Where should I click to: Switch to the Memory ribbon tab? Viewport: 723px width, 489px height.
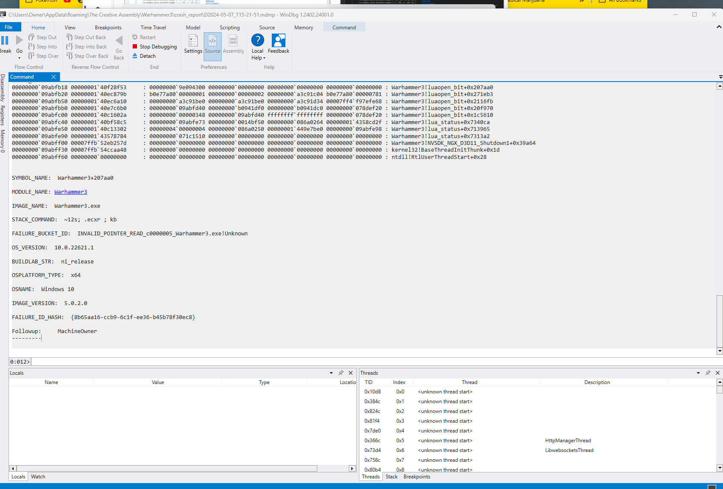304,28
